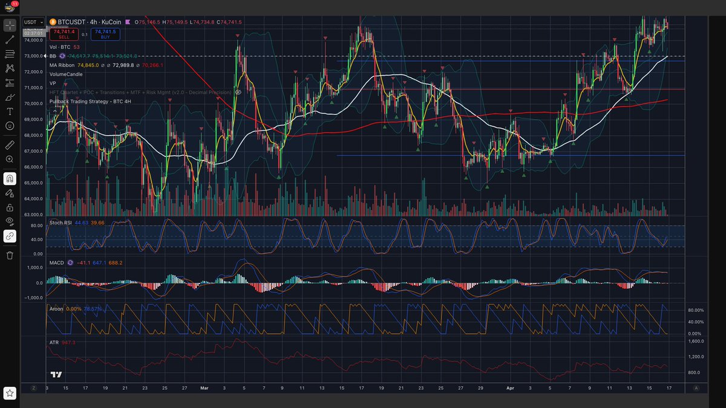Delete drawings with the trash icon
The width and height of the screenshot is (726, 408).
(x=10, y=256)
